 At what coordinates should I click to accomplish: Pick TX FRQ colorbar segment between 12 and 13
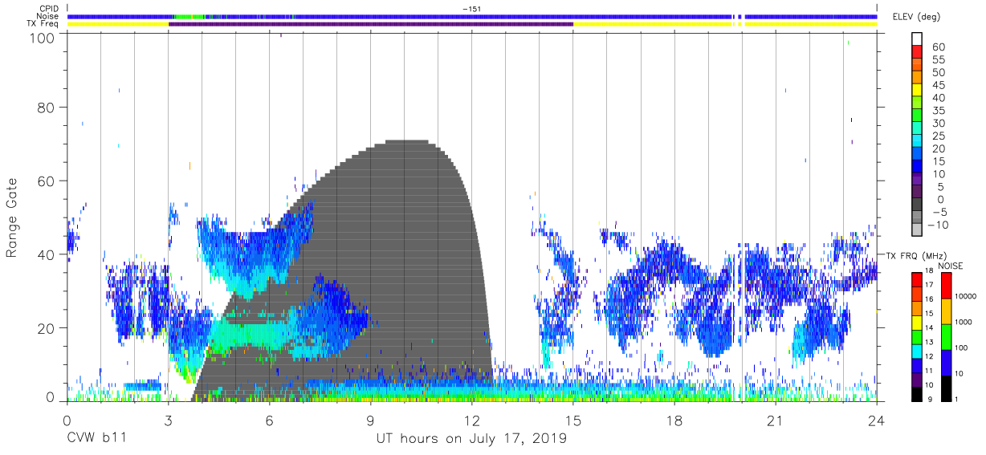coord(917,351)
